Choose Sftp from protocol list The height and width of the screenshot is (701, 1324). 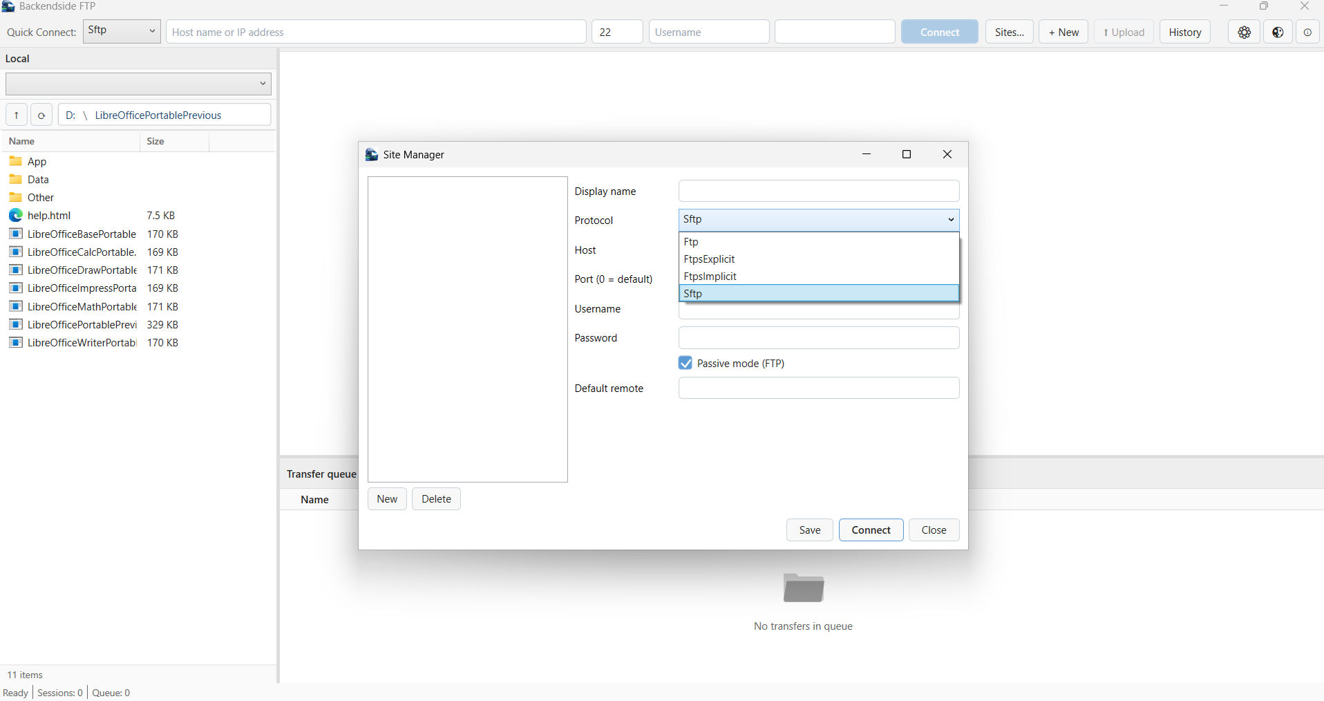819,293
